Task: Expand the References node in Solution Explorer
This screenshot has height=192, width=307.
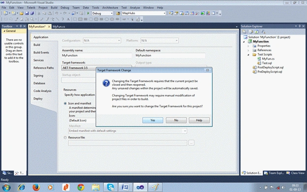Action: tap(248, 50)
